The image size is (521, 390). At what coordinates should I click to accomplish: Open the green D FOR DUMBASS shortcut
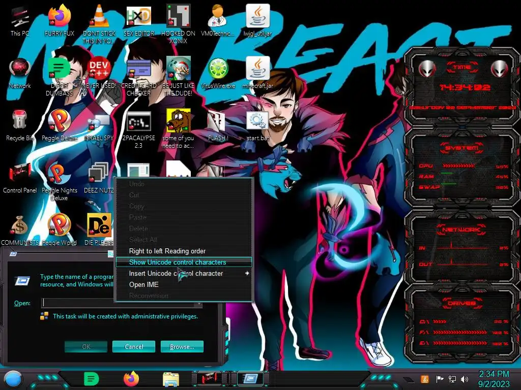(59, 76)
